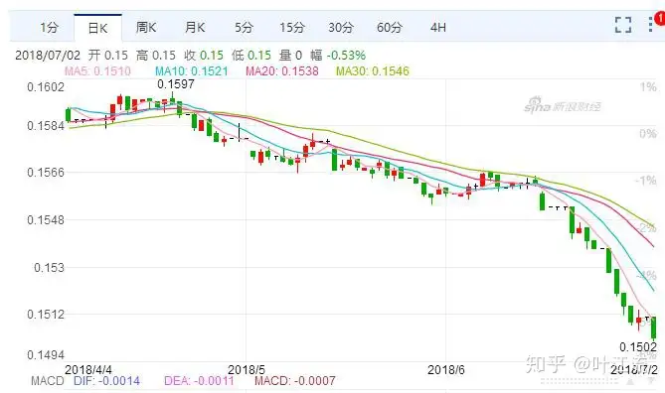This screenshot has width=665, height=393.
Task: Click the 幅 -0.53% change value
Action: pyautogui.click(x=338, y=56)
